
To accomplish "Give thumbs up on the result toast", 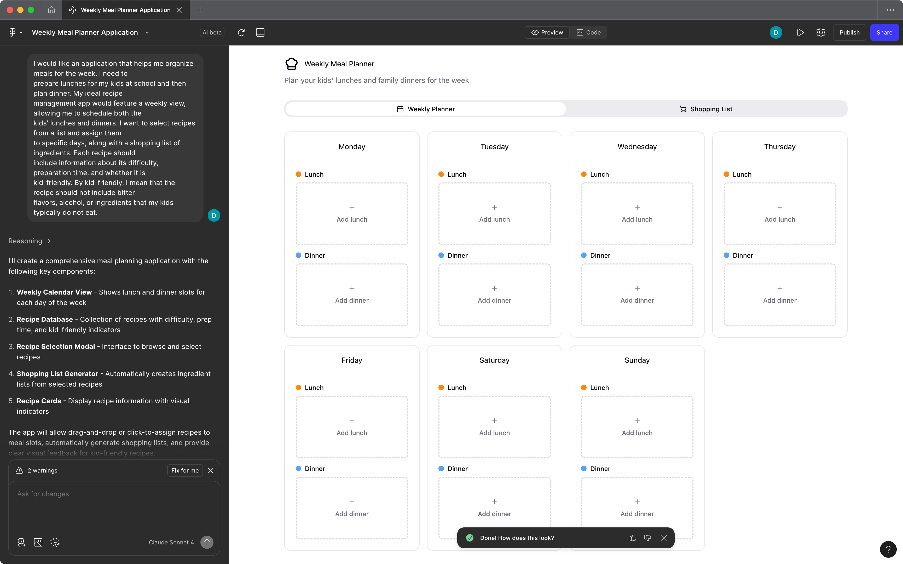I will pos(633,538).
